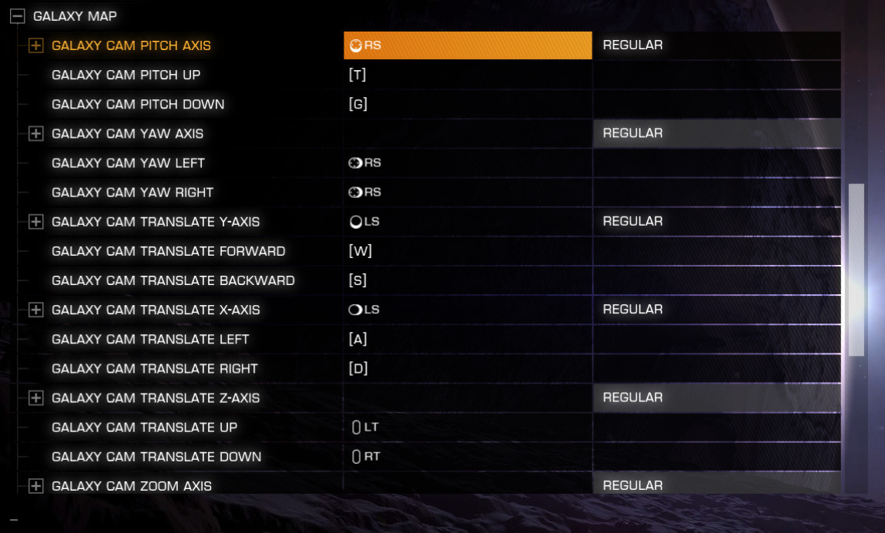The width and height of the screenshot is (885, 533).
Task: Expand Galaxy Cam Translate Z-Axis options
Action: (x=35, y=398)
